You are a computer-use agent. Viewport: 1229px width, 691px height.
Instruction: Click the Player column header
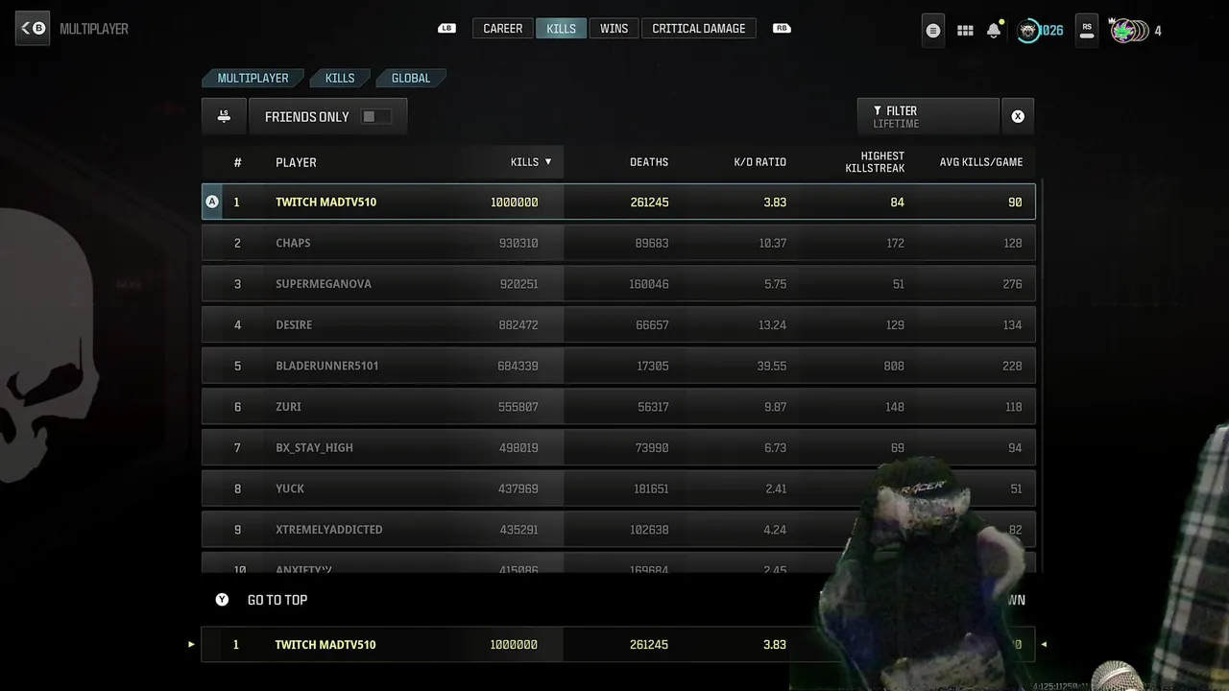coord(296,162)
